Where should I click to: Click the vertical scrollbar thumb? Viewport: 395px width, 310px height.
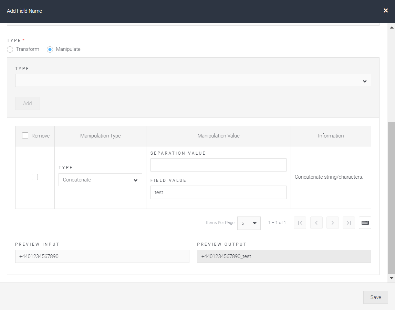(x=392, y=198)
